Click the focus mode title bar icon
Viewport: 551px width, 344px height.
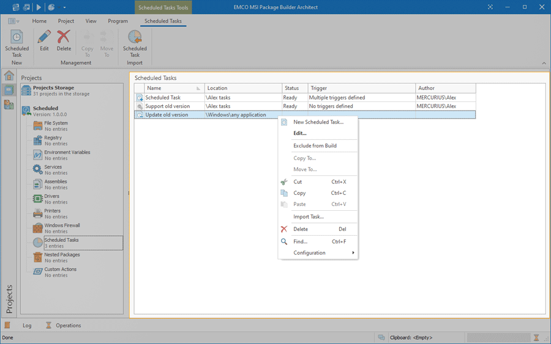point(490,7)
